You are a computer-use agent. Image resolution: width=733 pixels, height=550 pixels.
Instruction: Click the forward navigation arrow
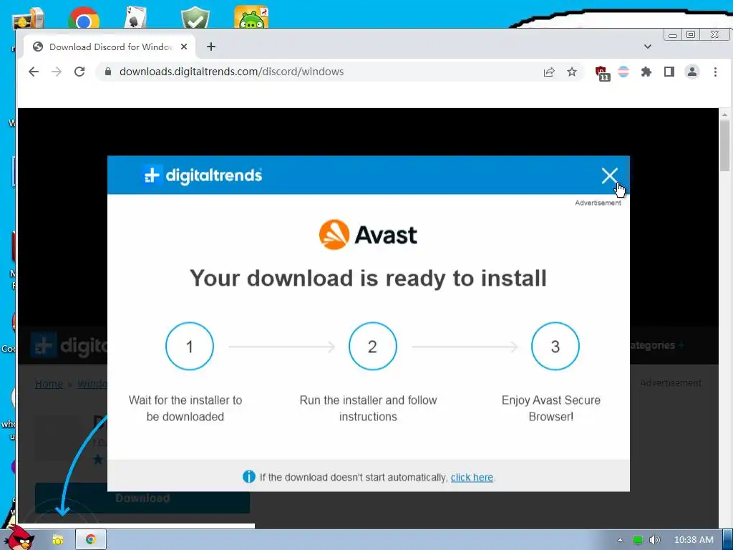tap(57, 72)
